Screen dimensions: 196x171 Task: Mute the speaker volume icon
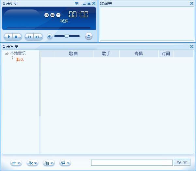[x=50, y=36]
